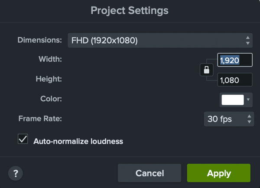The image size is (260, 188).
Task: Uncheck the Auto-normalize loudness checkbox
Action: (22, 139)
